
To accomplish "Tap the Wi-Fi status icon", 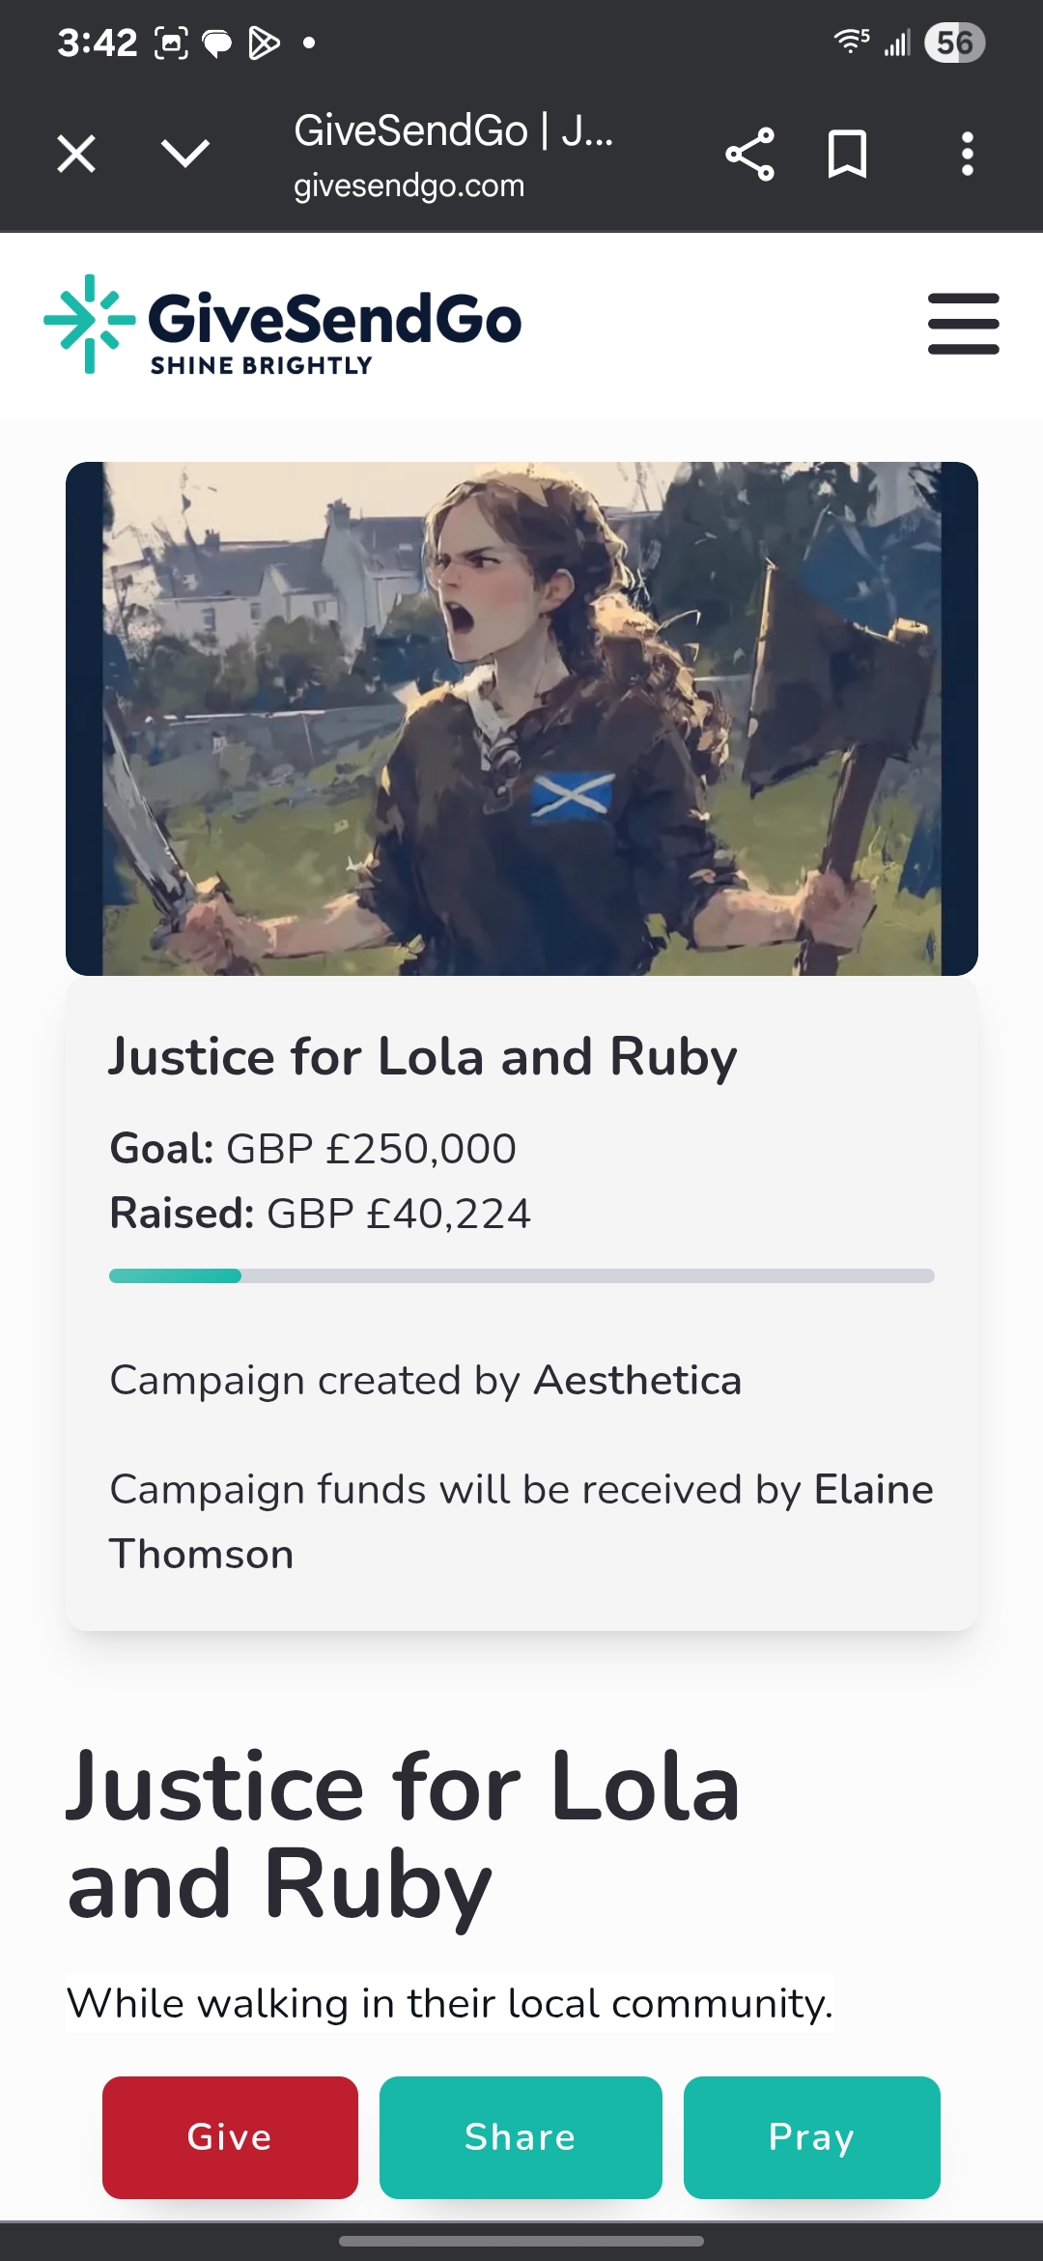I will point(851,42).
